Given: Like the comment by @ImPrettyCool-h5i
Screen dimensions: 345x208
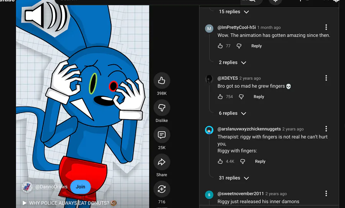Looking at the screenshot, I should [x=220, y=46].
